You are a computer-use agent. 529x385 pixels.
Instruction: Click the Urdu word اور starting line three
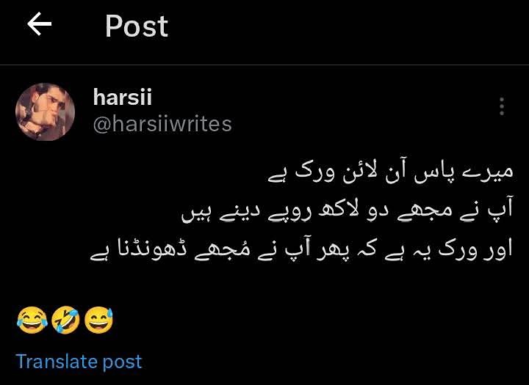pos(497,251)
